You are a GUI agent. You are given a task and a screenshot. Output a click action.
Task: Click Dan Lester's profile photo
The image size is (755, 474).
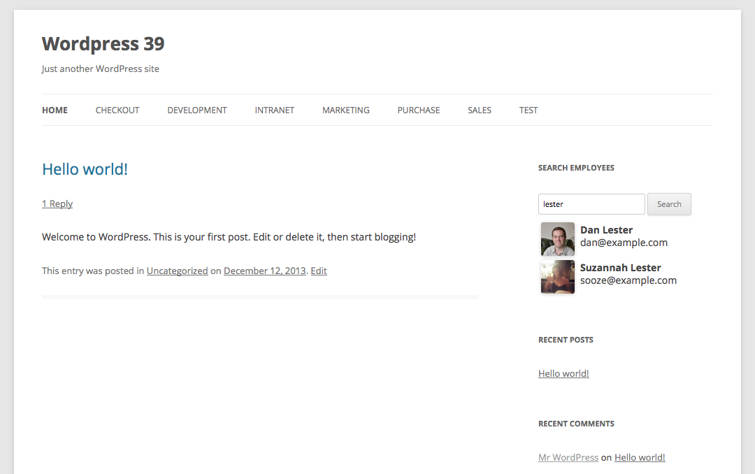click(557, 239)
